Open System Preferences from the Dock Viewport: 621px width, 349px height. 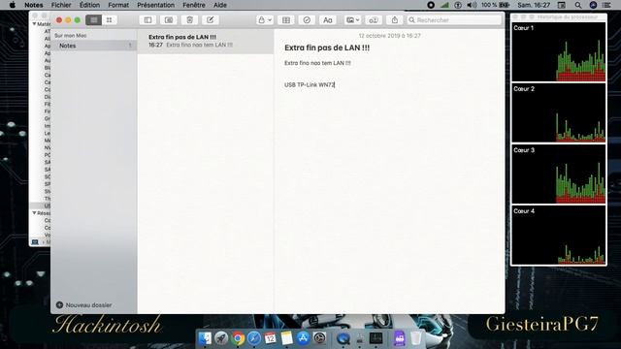[x=319, y=338]
